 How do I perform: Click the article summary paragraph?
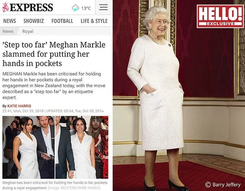click(54, 85)
